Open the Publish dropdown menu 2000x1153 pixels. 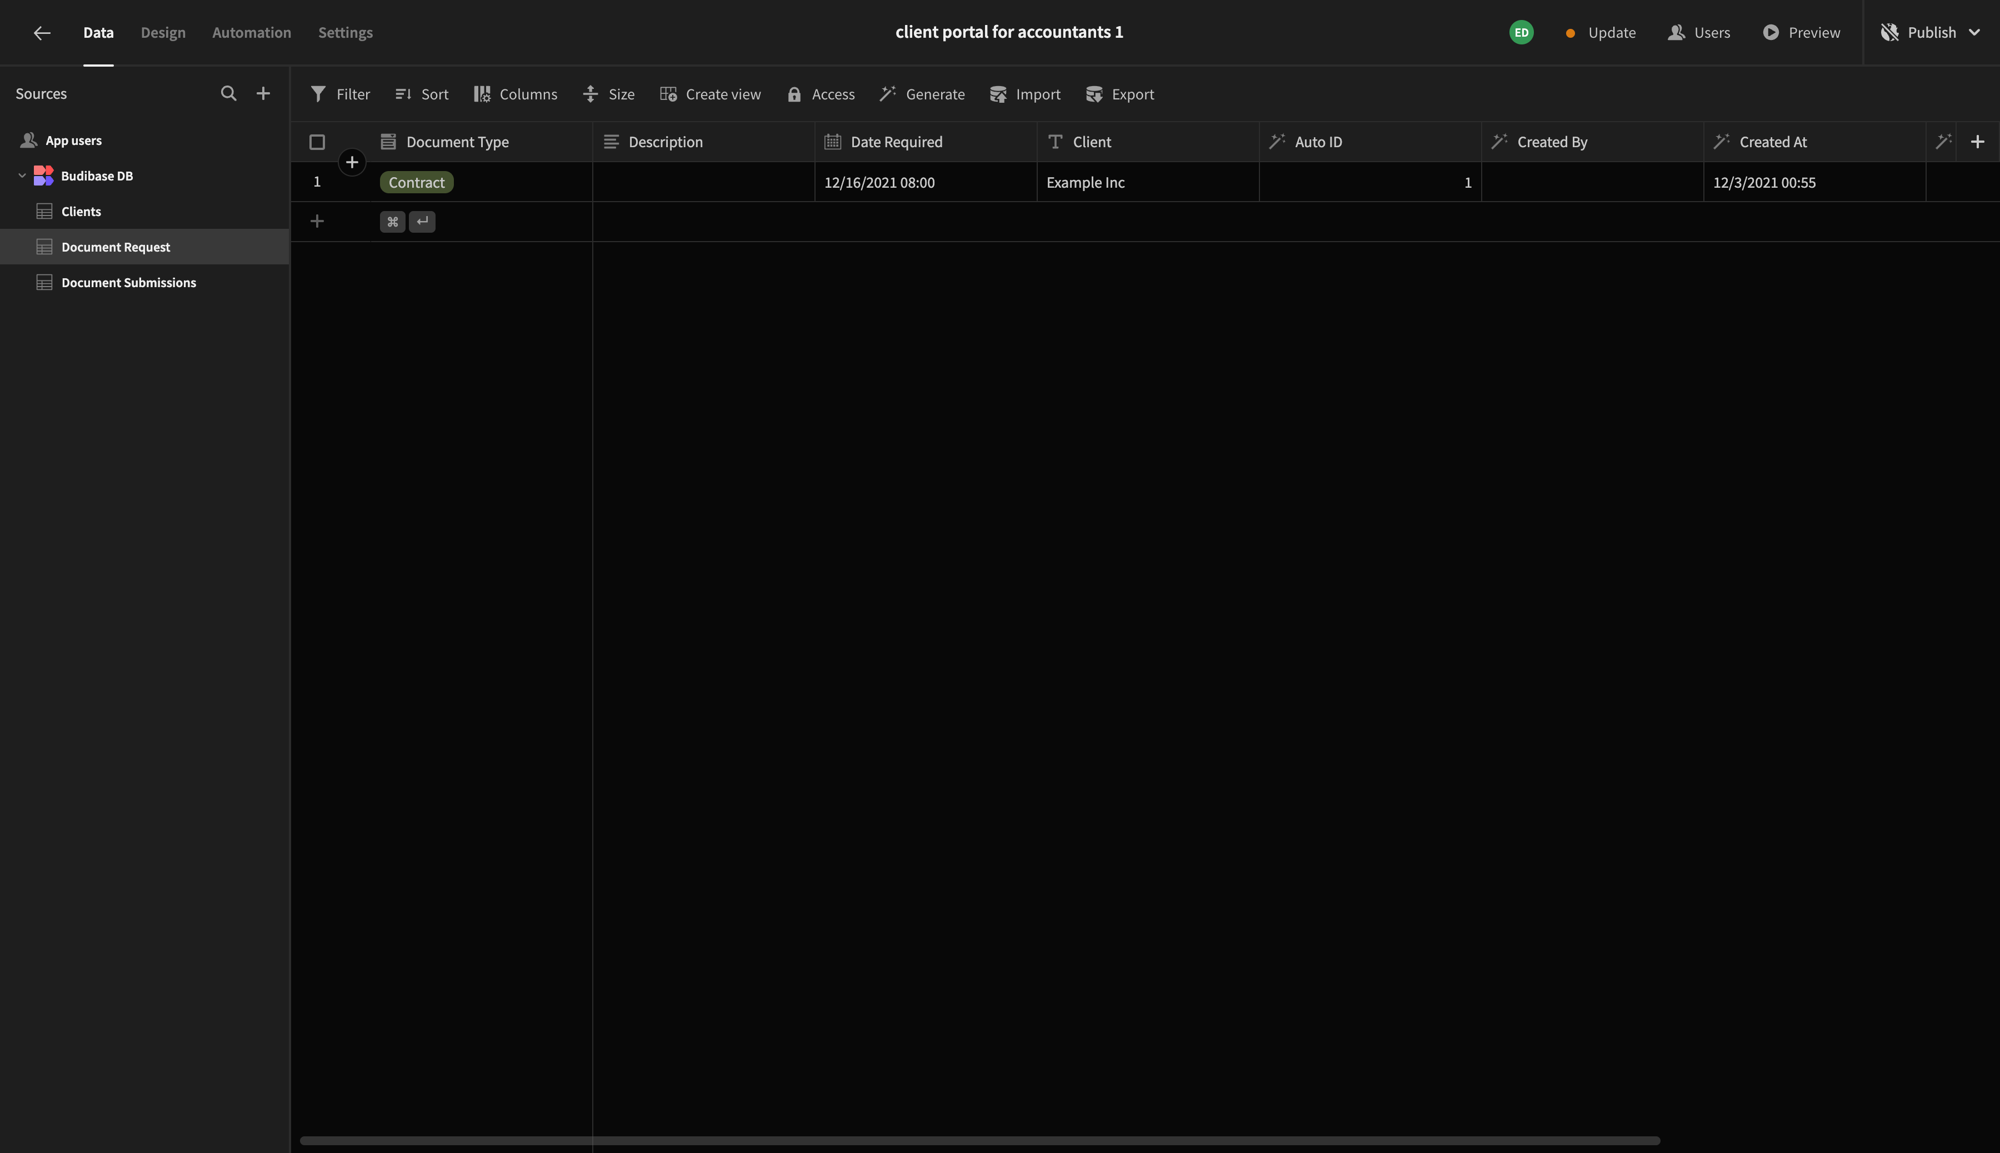click(1974, 32)
